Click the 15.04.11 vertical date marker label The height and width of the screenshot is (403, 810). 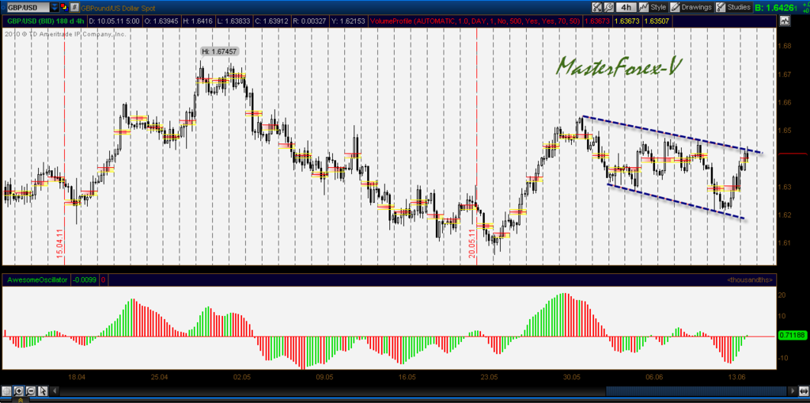pyautogui.click(x=60, y=243)
